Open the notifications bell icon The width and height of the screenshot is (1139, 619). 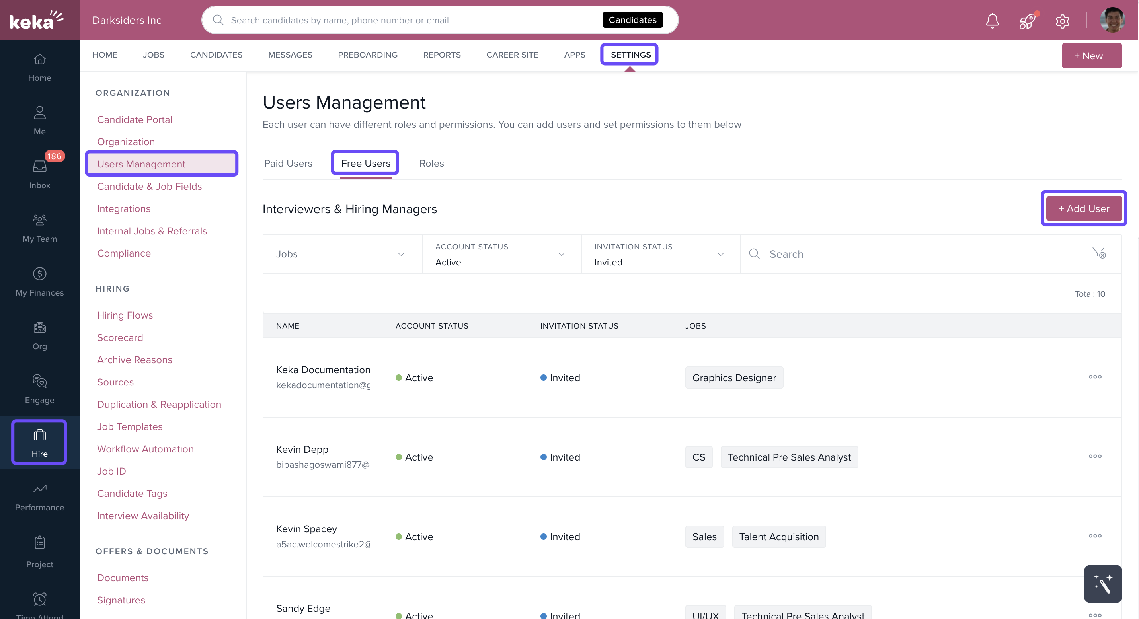click(992, 20)
